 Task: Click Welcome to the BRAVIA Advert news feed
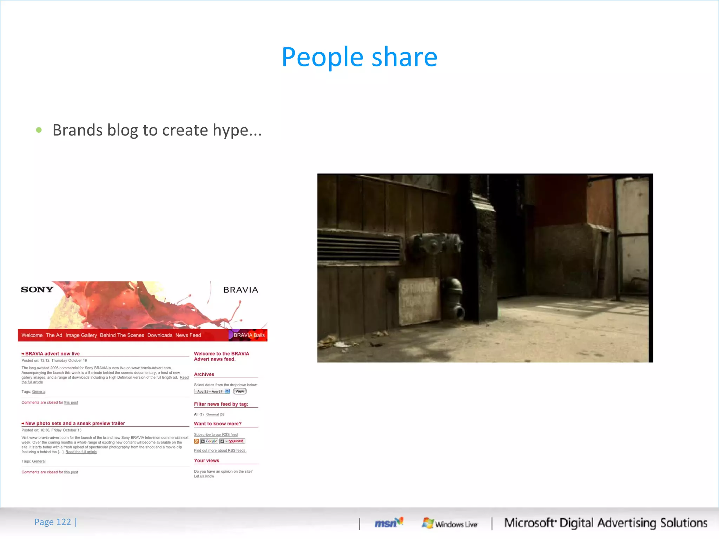(222, 357)
